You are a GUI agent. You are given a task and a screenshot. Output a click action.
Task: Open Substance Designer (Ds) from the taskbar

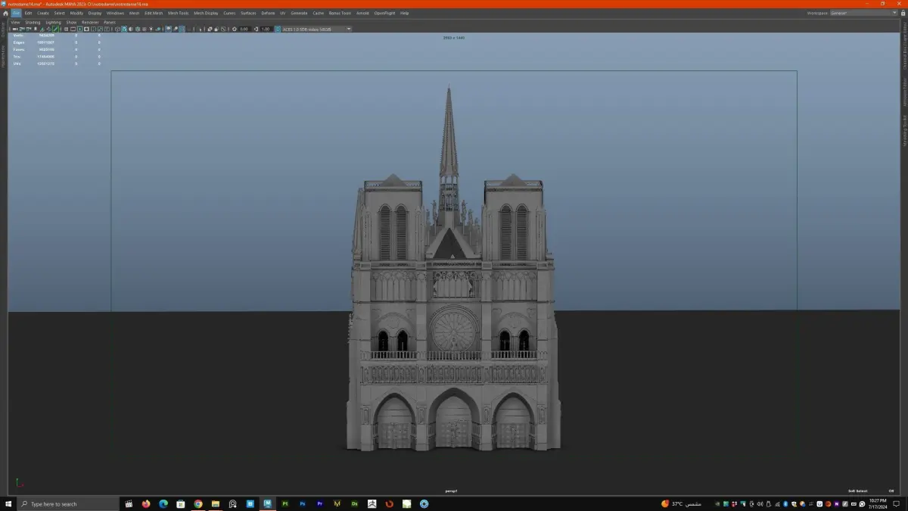[x=355, y=503]
